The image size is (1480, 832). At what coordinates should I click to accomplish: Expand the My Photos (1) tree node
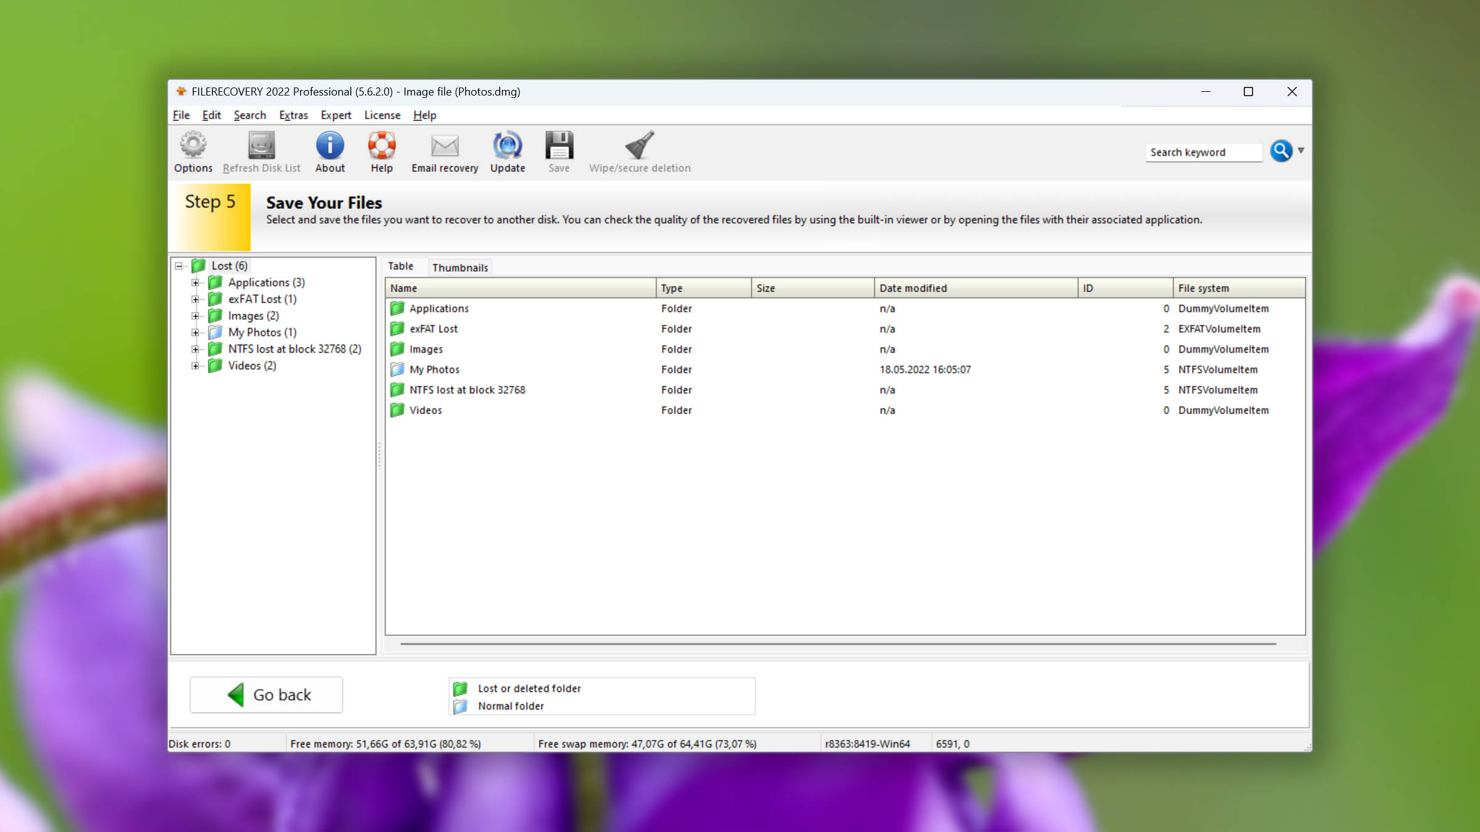[x=195, y=333]
